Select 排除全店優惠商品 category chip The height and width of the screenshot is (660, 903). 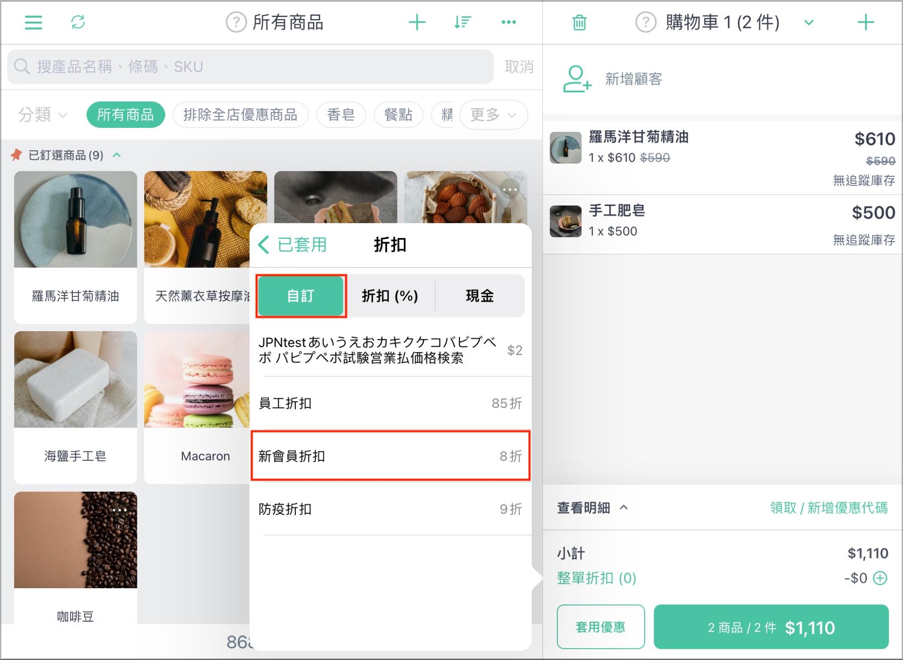[x=240, y=115]
